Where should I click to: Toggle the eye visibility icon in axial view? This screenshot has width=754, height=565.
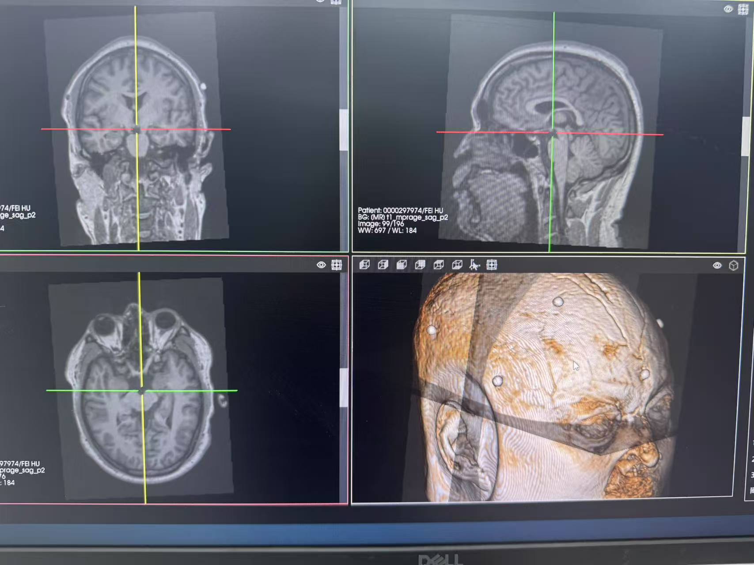321,265
